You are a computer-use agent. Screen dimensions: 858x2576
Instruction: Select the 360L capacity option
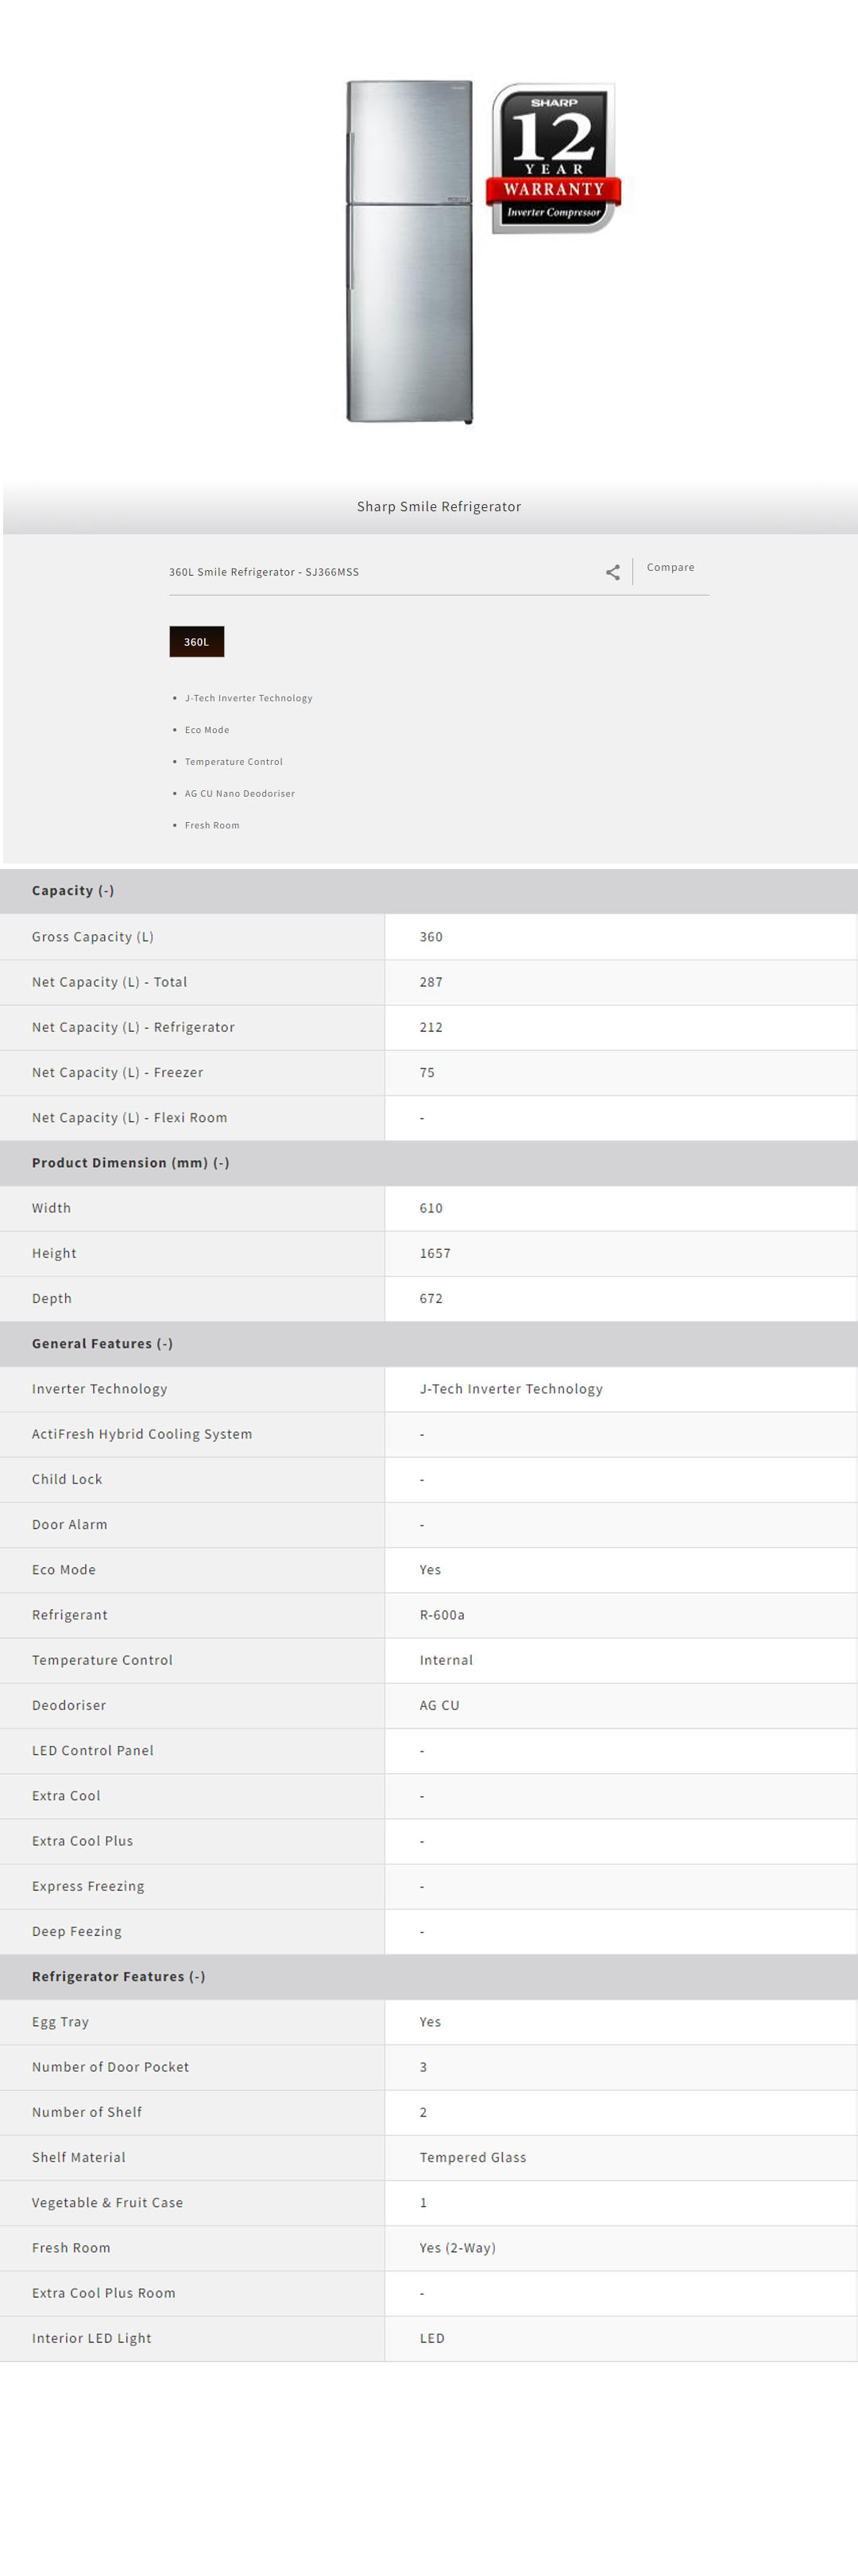click(197, 641)
